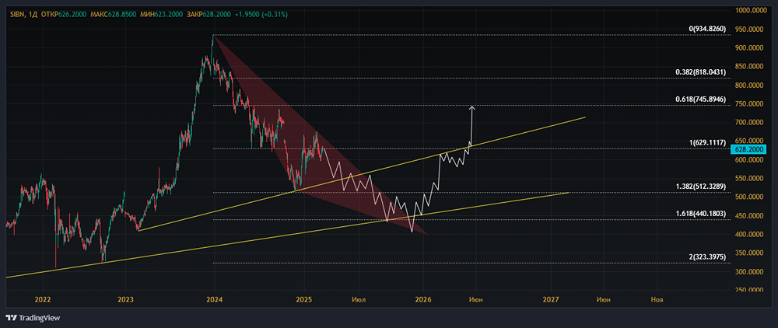Click the 500.0000 price axis label
Viewport: 778px width, 328px height.
point(750,197)
